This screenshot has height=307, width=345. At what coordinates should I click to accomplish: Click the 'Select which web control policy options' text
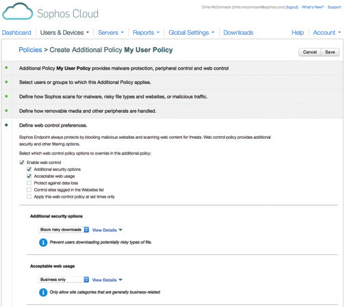point(85,153)
